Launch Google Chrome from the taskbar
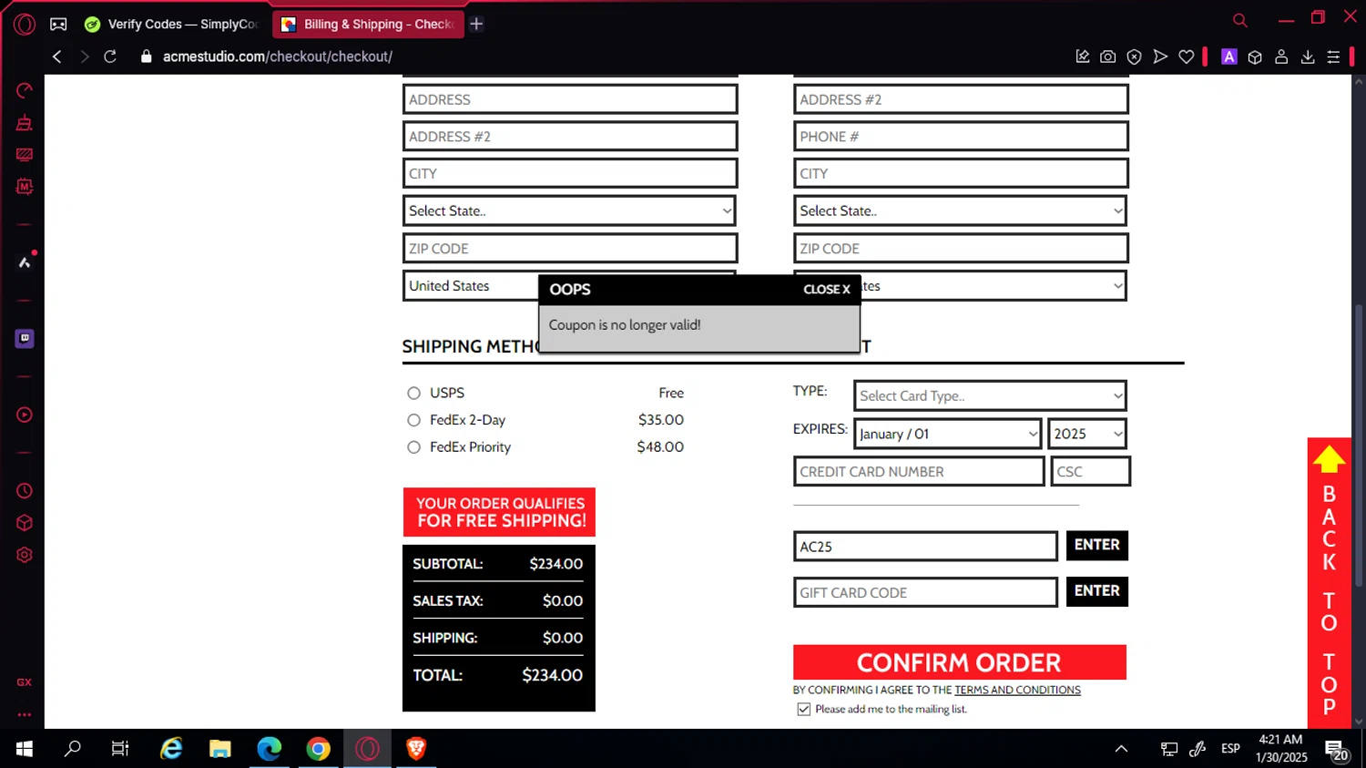Viewport: 1366px width, 768px height. (x=318, y=749)
